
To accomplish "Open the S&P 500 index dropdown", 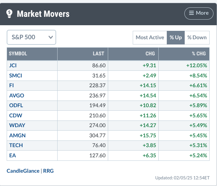I will (31, 37).
